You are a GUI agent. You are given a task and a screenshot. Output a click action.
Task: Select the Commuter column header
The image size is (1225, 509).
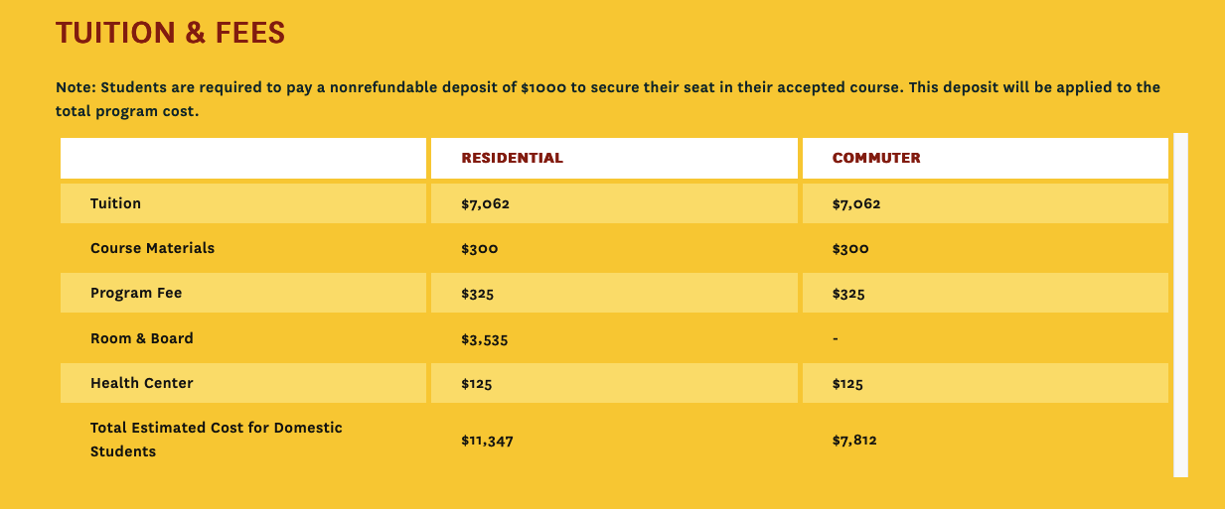[876, 158]
